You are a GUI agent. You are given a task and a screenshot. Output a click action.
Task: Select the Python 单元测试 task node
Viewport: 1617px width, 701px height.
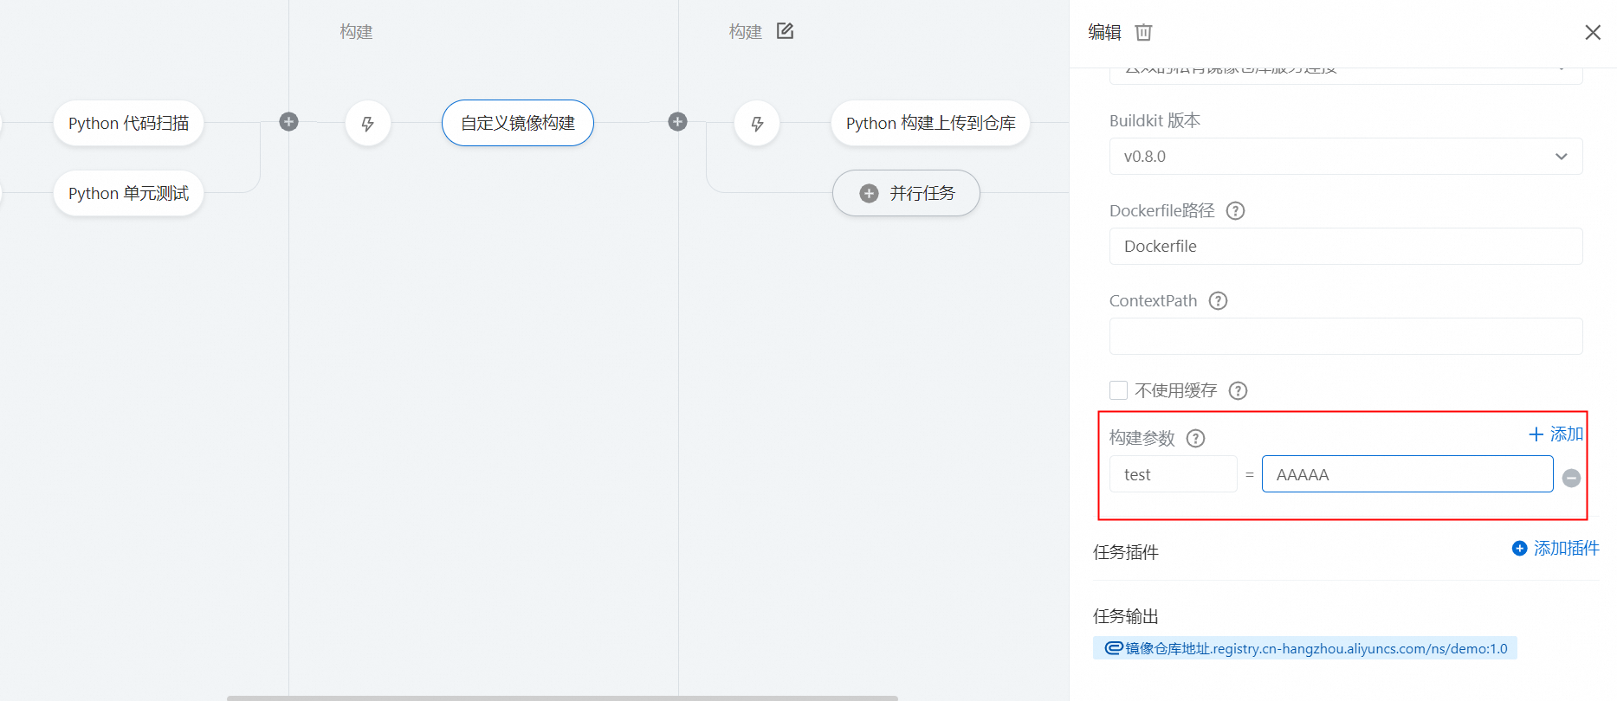[x=128, y=193]
